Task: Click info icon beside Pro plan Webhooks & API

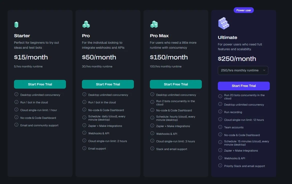Action: click(x=84, y=133)
